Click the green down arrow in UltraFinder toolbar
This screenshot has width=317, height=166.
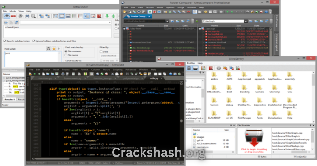coord(107,16)
